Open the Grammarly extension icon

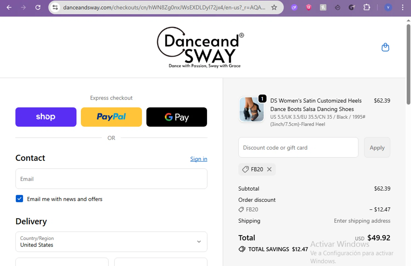tap(352, 8)
